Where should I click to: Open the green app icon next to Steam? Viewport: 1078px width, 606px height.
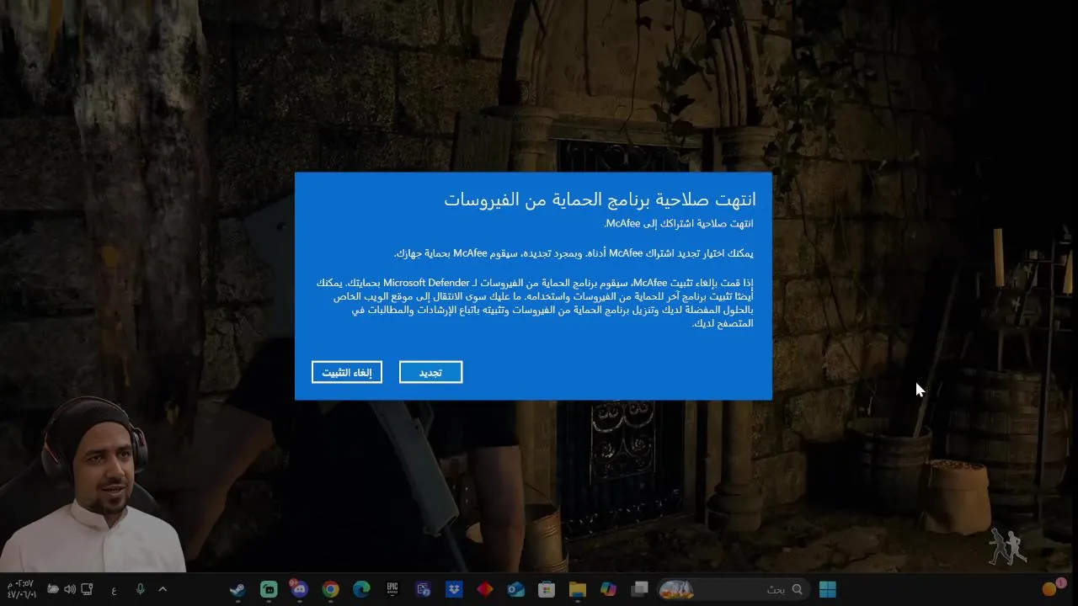click(x=269, y=589)
